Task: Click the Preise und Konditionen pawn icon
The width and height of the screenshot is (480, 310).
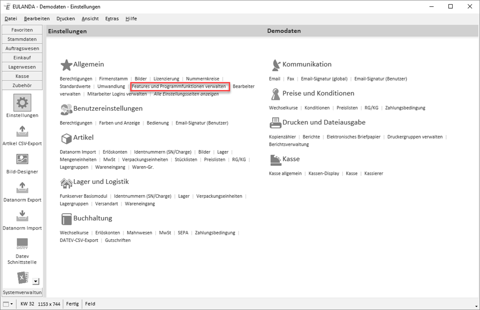Action: click(276, 94)
